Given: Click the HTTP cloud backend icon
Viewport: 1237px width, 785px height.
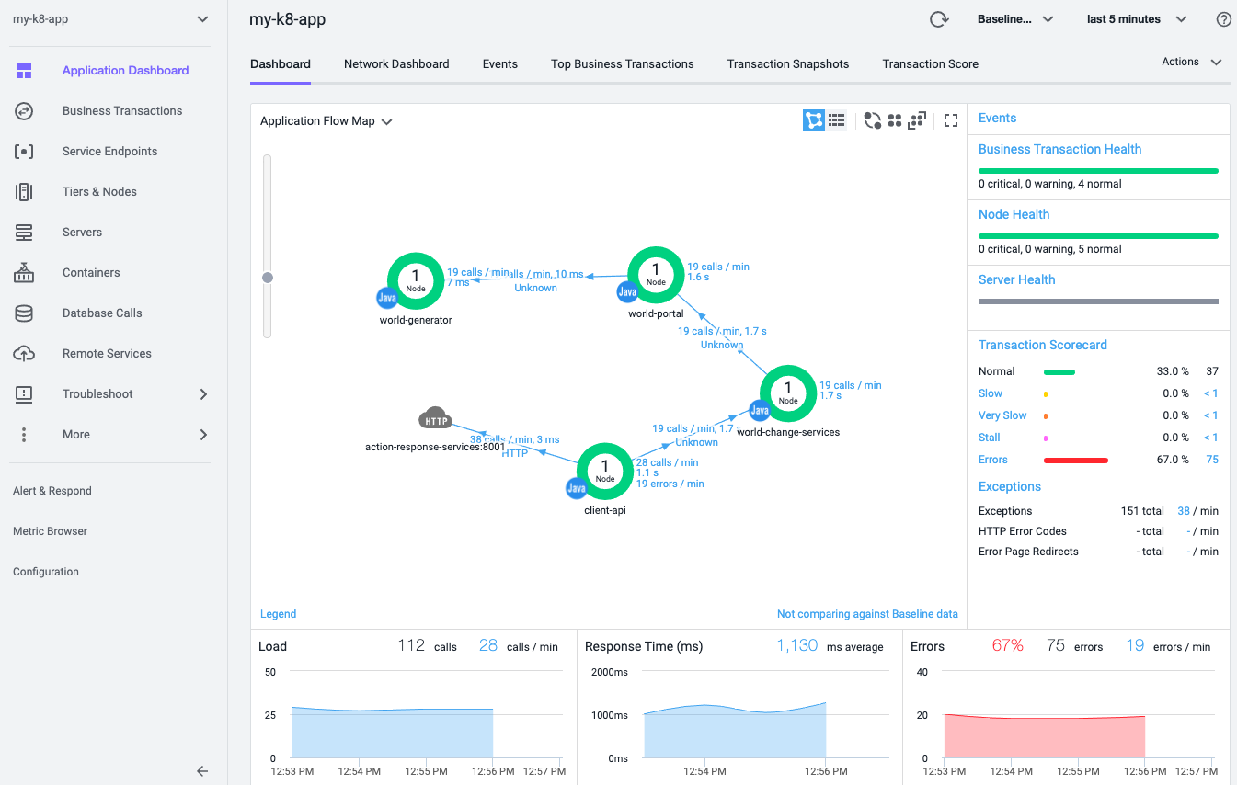Looking at the screenshot, I should pyautogui.click(x=435, y=420).
